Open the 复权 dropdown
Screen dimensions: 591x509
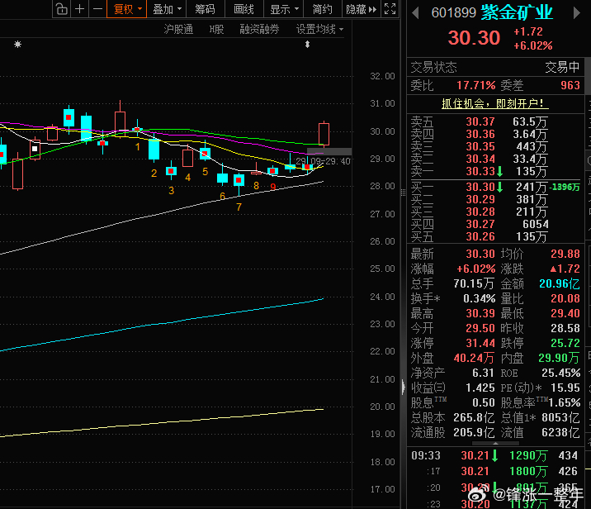(x=127, y=9)
